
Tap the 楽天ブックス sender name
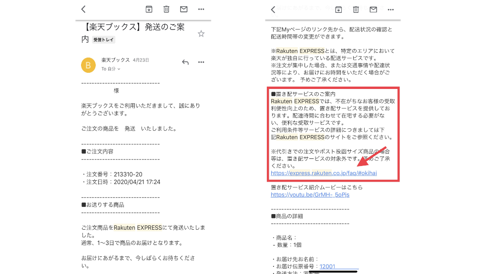tap(115, 60)
